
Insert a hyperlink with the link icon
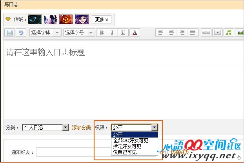point(206,33)
